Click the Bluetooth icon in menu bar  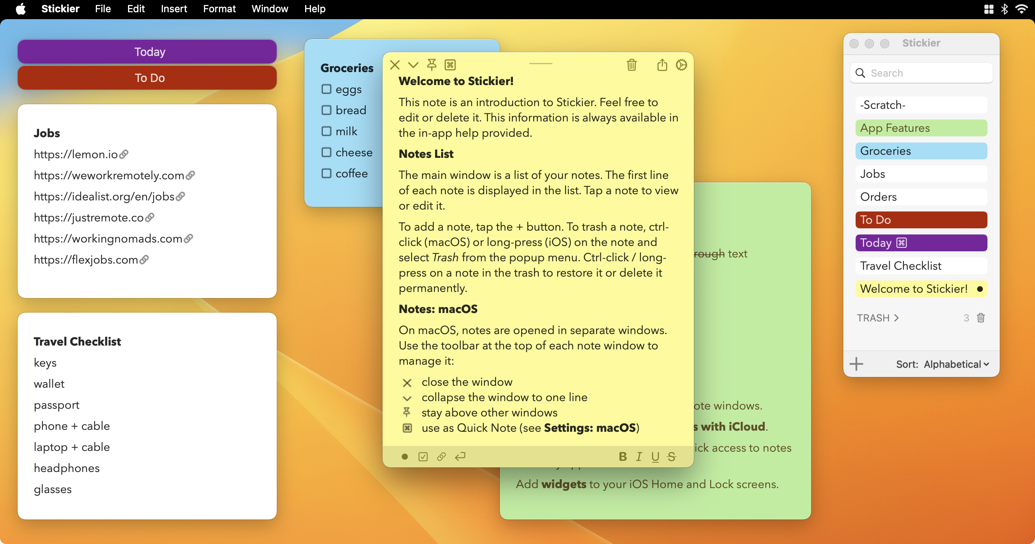(1004, 9)
